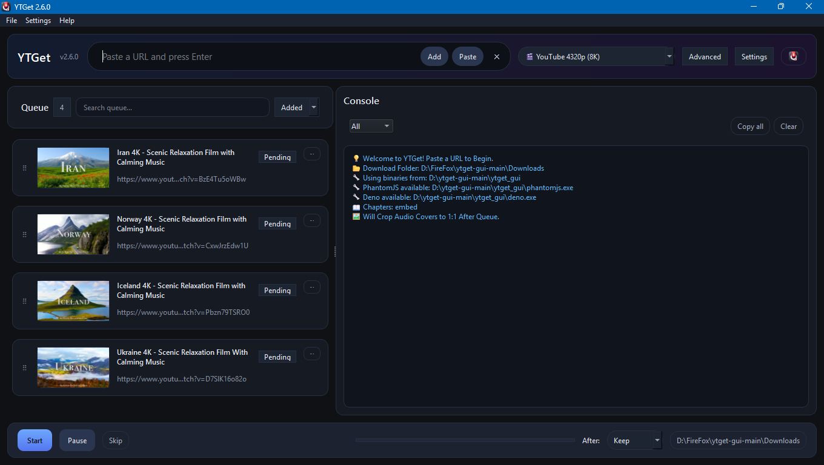Click the Welcome to YTGet console line
Screen dimensions: 824x465
point(423,159)
